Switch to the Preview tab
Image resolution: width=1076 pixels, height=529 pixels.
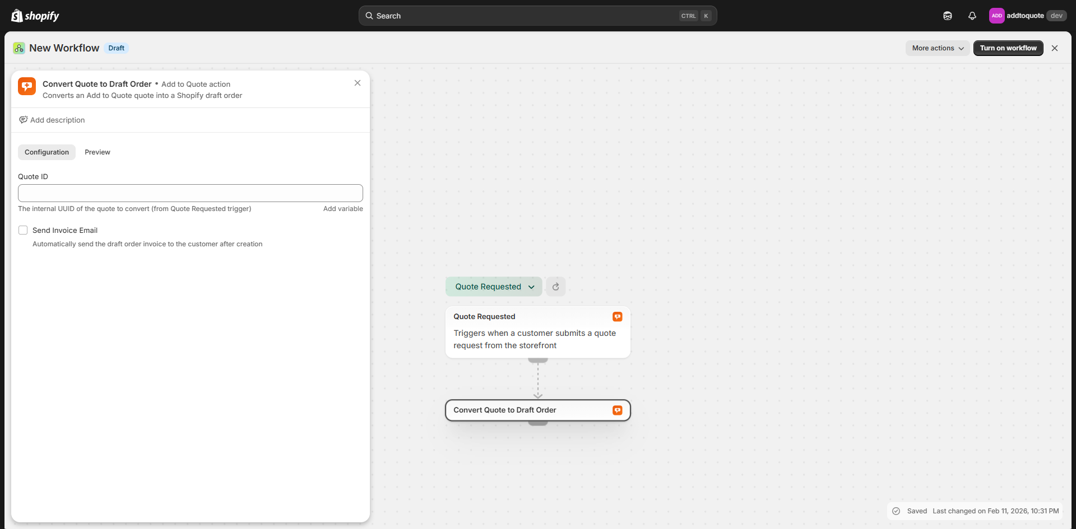coord(97,152)
